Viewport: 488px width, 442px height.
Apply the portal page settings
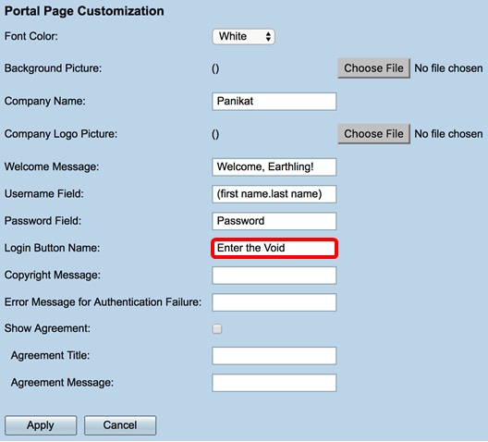[41, 425]
